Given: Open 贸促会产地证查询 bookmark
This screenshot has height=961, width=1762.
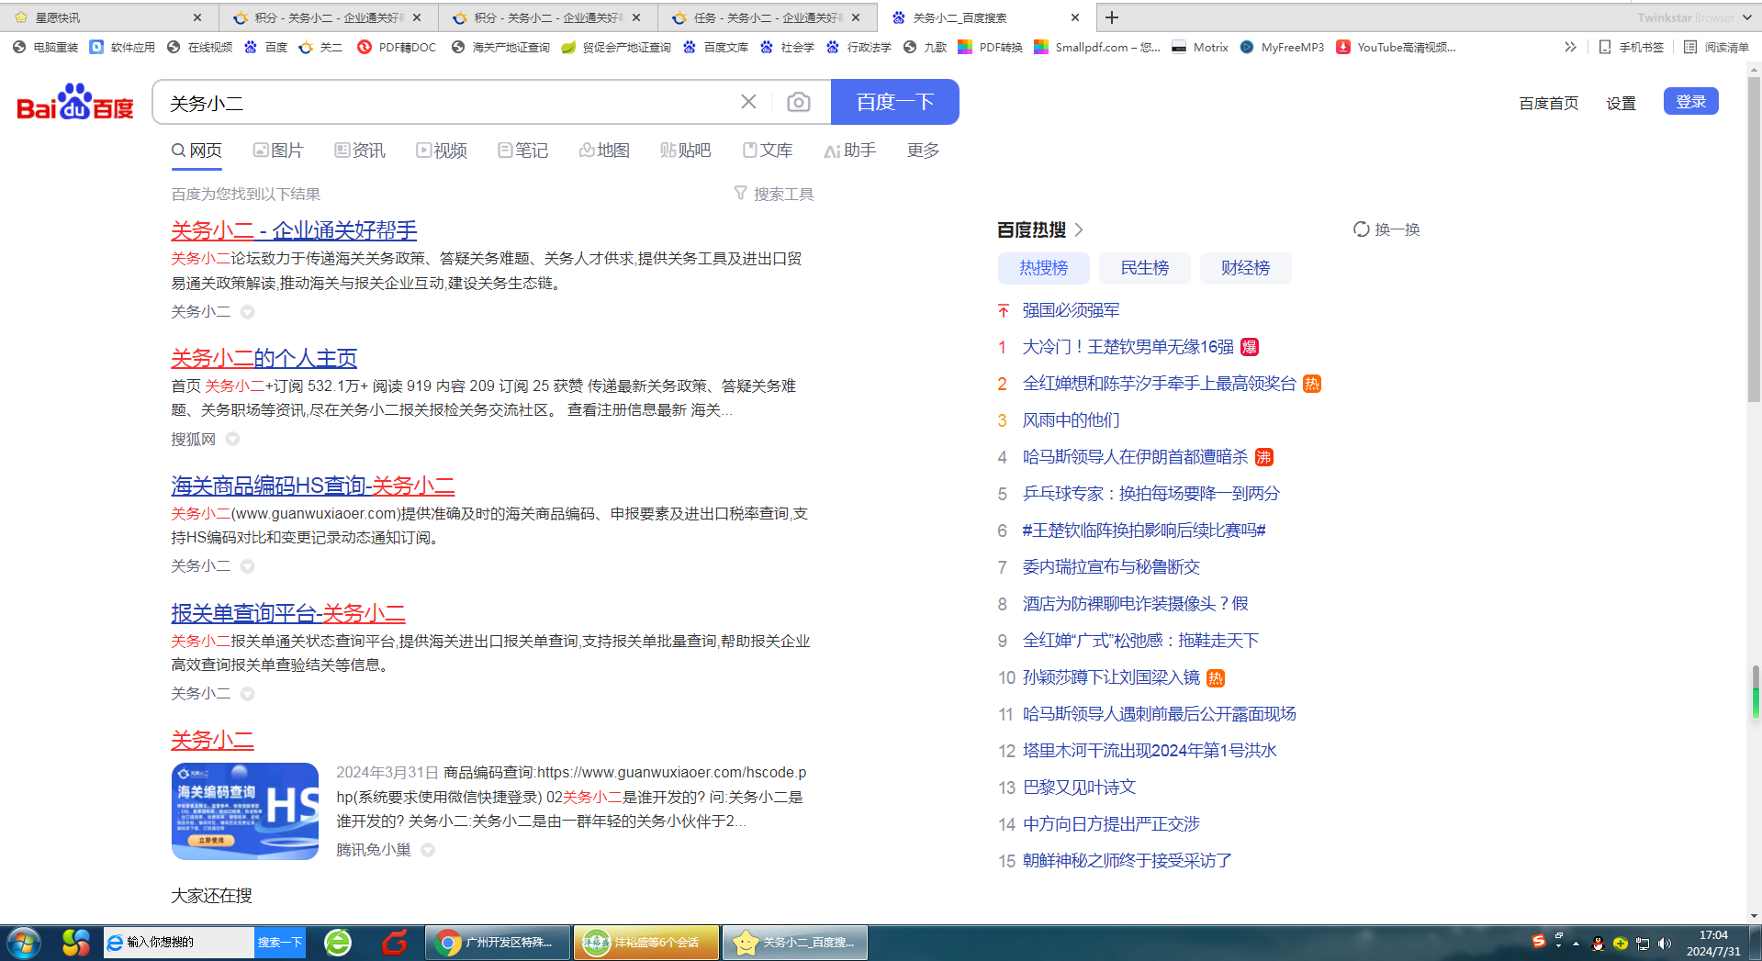Looking at the screenshot, I should [x=616, y=47].
